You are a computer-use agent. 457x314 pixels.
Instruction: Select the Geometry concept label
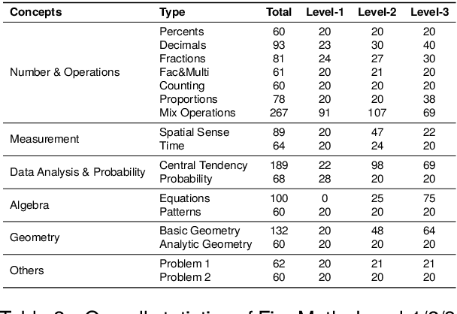coord(35,237)
